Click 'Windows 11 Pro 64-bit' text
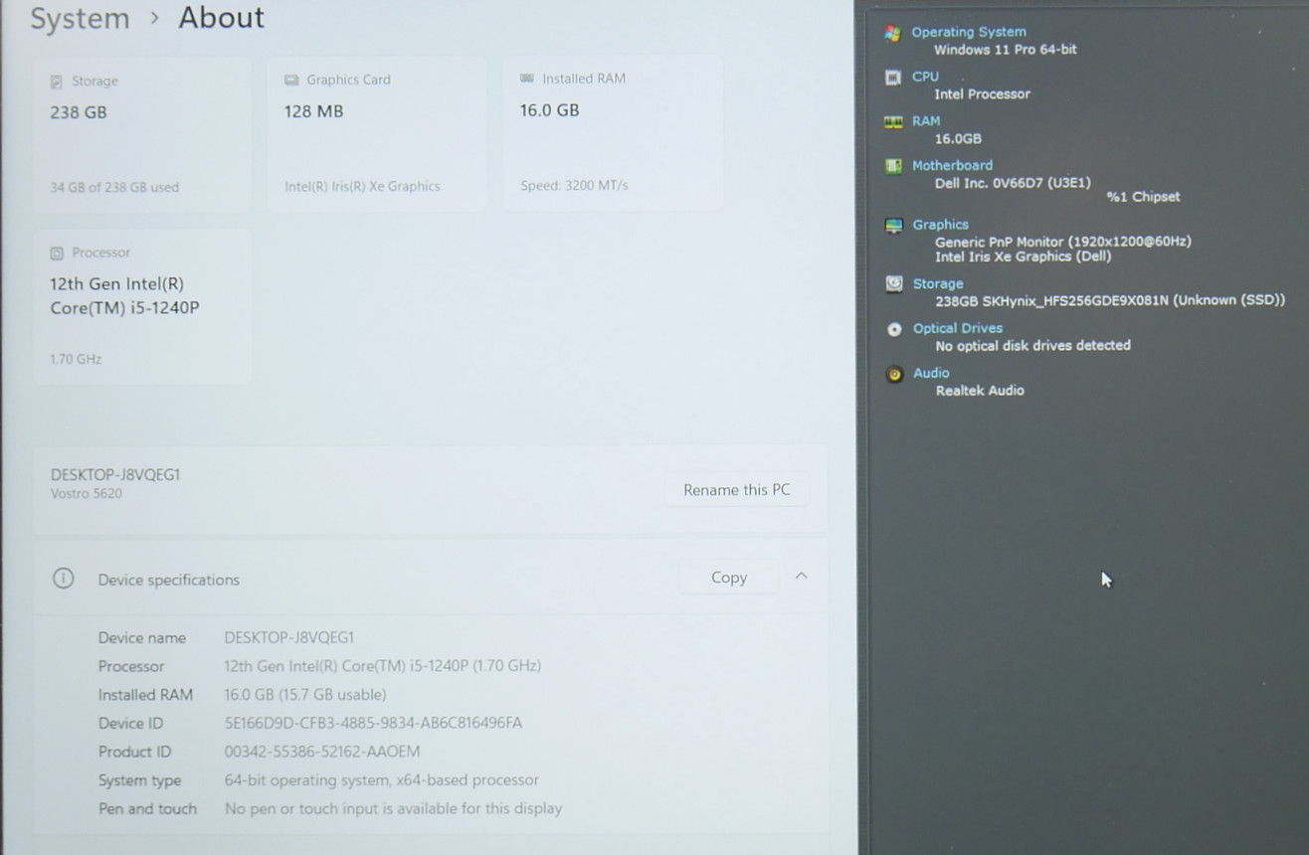 [x=1006, y=50]
